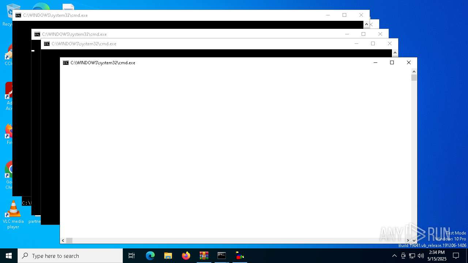468x263 pixels.
Task: Click the front cmd window's scroll-up arrow
Action: pyautogui.click(x=414, y=71)
